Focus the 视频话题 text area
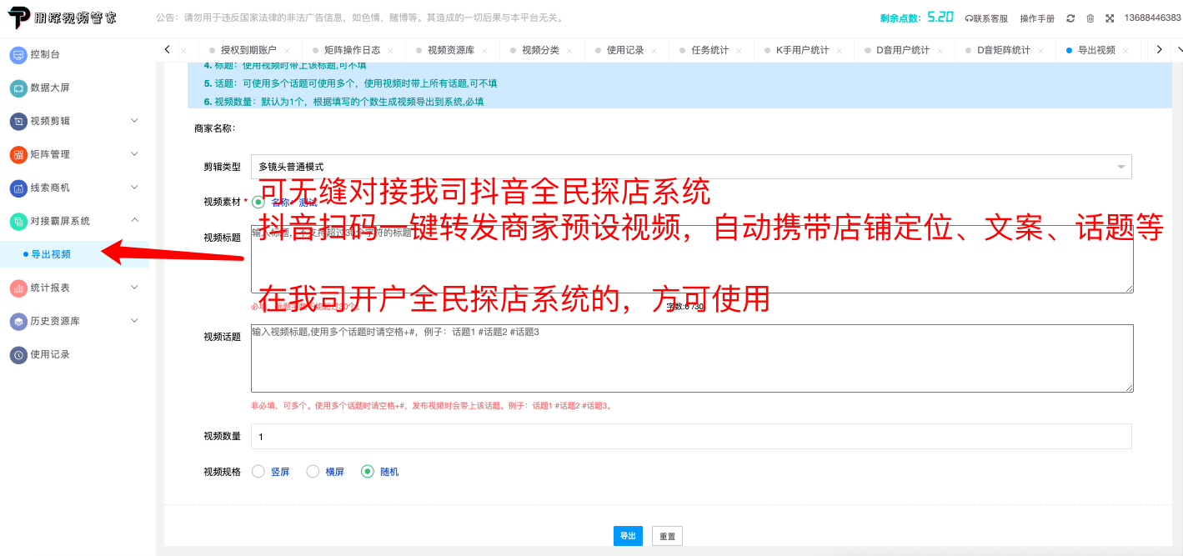This screenshot has width=1183, height=556. [692, 358]
